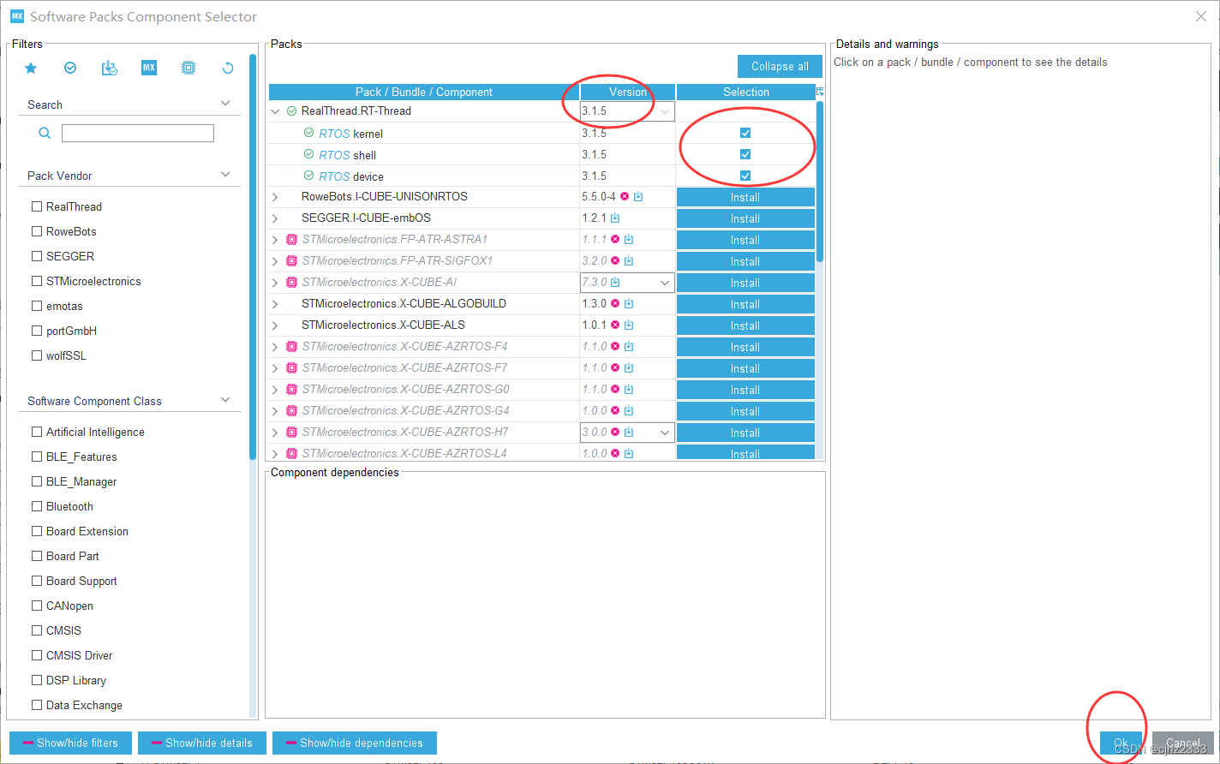
Task: Click the pink chip icon of FP-ATR-ASTRA1
Action: click(x=291, y=239)
